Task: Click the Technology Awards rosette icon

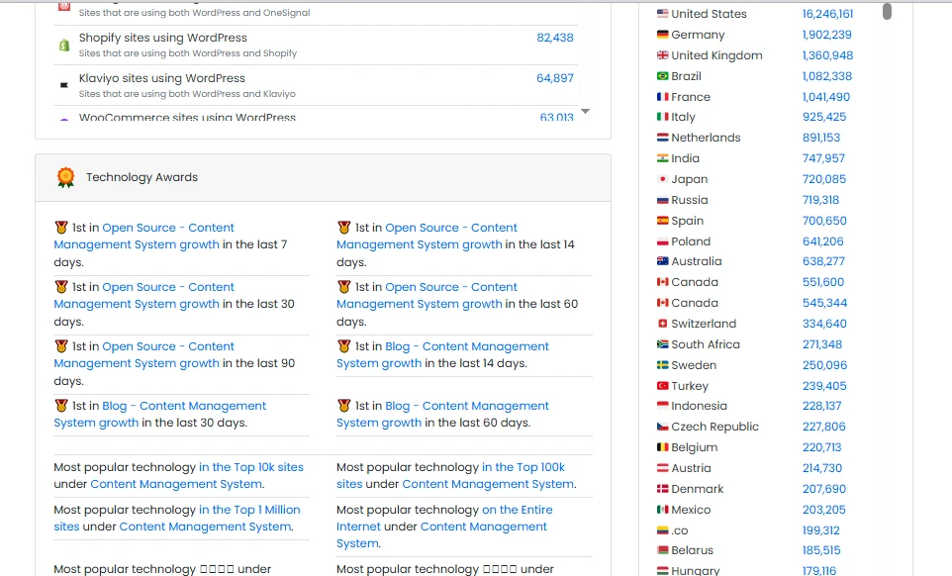Action: [x=65, y=177]
